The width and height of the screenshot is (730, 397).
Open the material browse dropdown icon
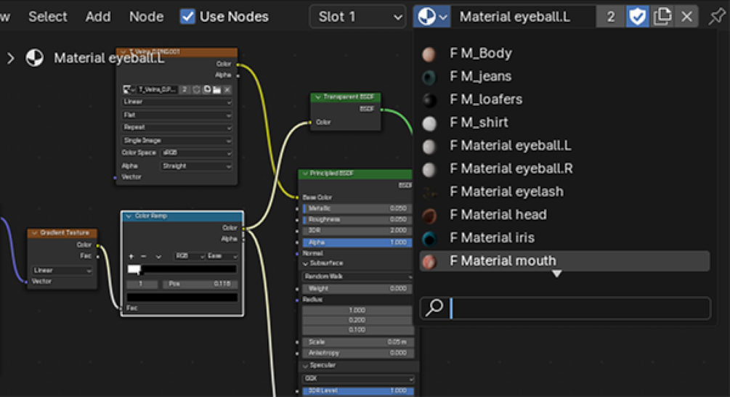tap(431, 17)
